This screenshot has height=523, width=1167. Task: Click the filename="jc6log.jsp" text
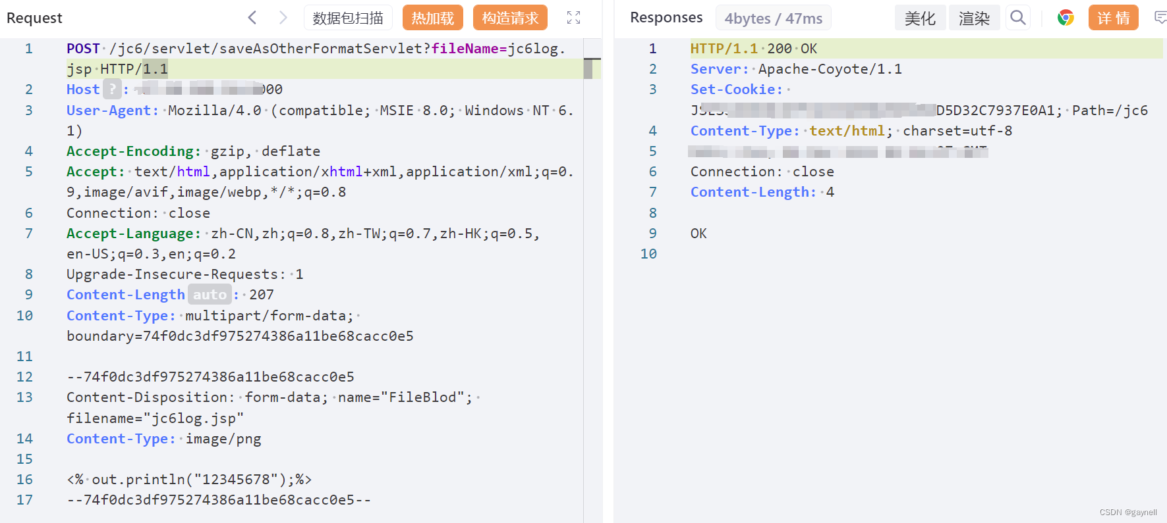click(x=155, y=418)
